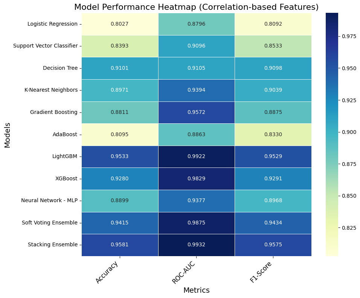Click the ROC-AUC column label
360x298 pixels.
pos(185,273)
